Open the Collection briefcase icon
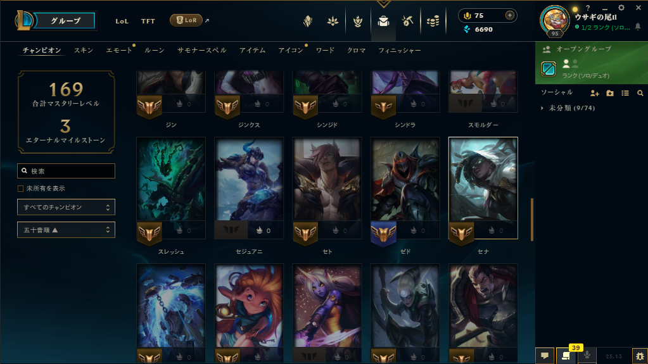The width and height of the screenshot is (648, 364). pyautogui.click(x=383, y=21)
